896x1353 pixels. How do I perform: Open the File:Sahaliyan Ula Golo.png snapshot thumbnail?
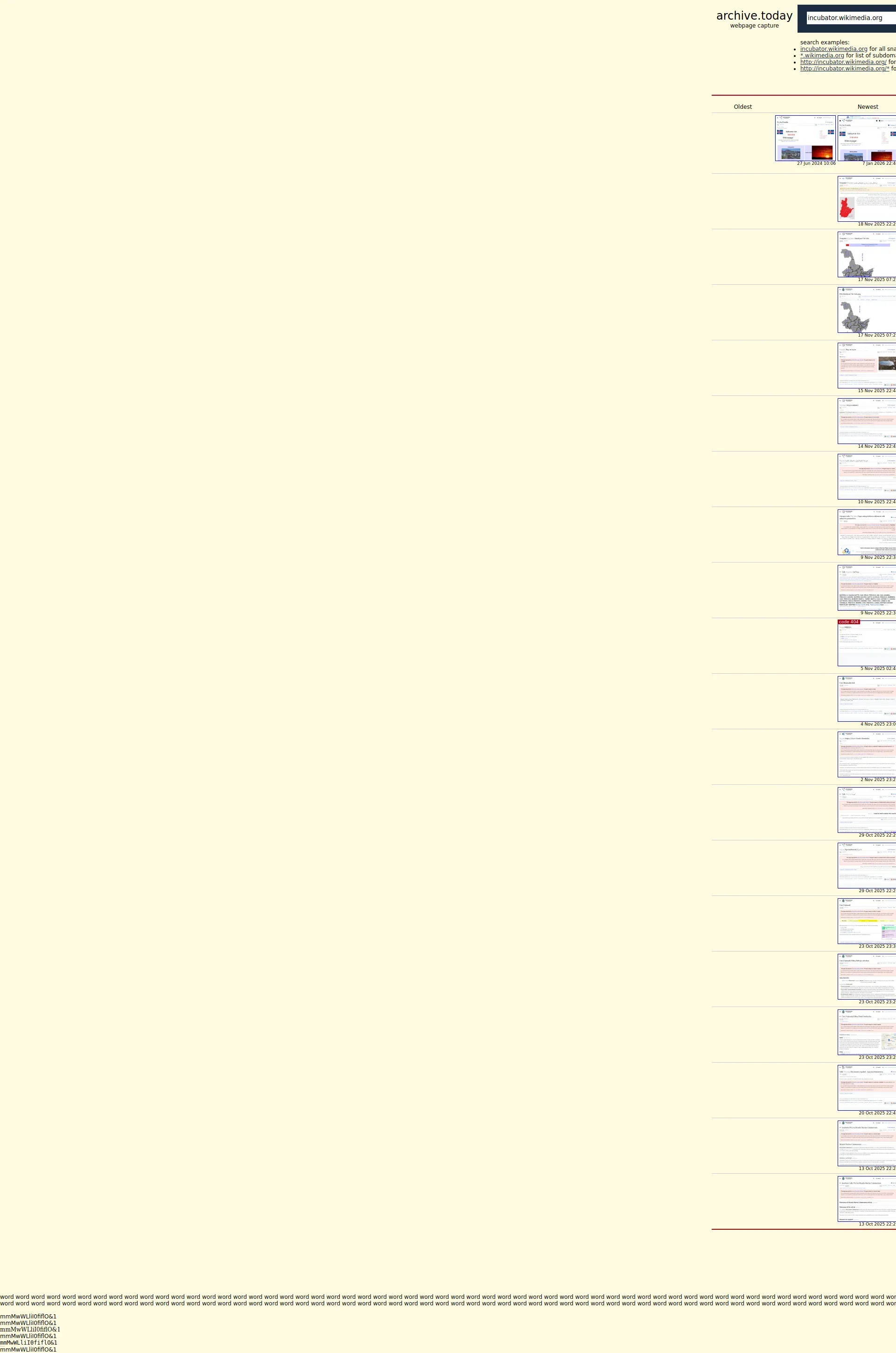click(x=866, y=310)
